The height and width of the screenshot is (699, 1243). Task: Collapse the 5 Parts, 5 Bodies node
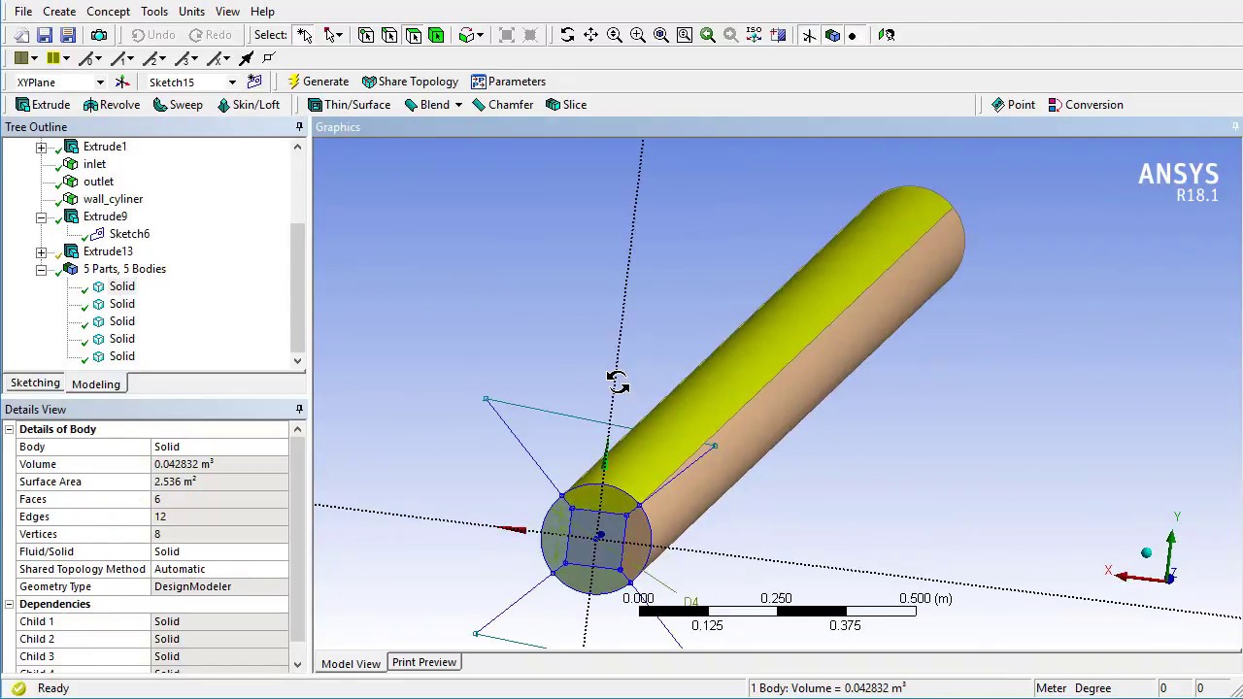[x=42, y=269]
